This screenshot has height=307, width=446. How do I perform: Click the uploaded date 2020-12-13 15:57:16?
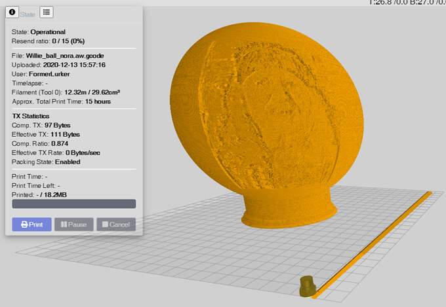point(74,65)
